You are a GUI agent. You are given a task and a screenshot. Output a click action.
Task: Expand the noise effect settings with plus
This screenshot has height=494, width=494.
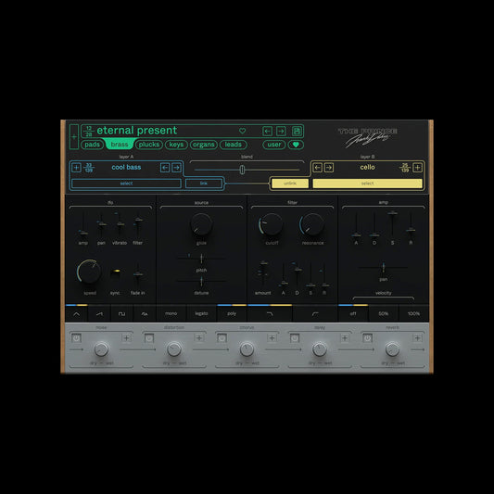(126, 338)
